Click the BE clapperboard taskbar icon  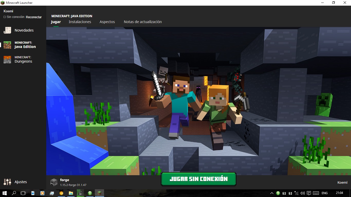tap(80, 193)
